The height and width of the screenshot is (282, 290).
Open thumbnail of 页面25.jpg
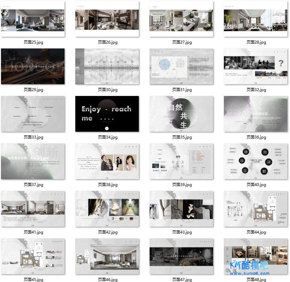[33, 19]
